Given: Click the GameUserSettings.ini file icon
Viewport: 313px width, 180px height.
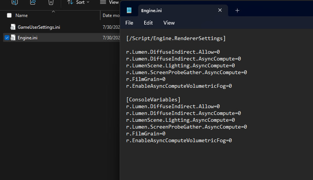Looking at the screenshot, I should coord(13,27).
